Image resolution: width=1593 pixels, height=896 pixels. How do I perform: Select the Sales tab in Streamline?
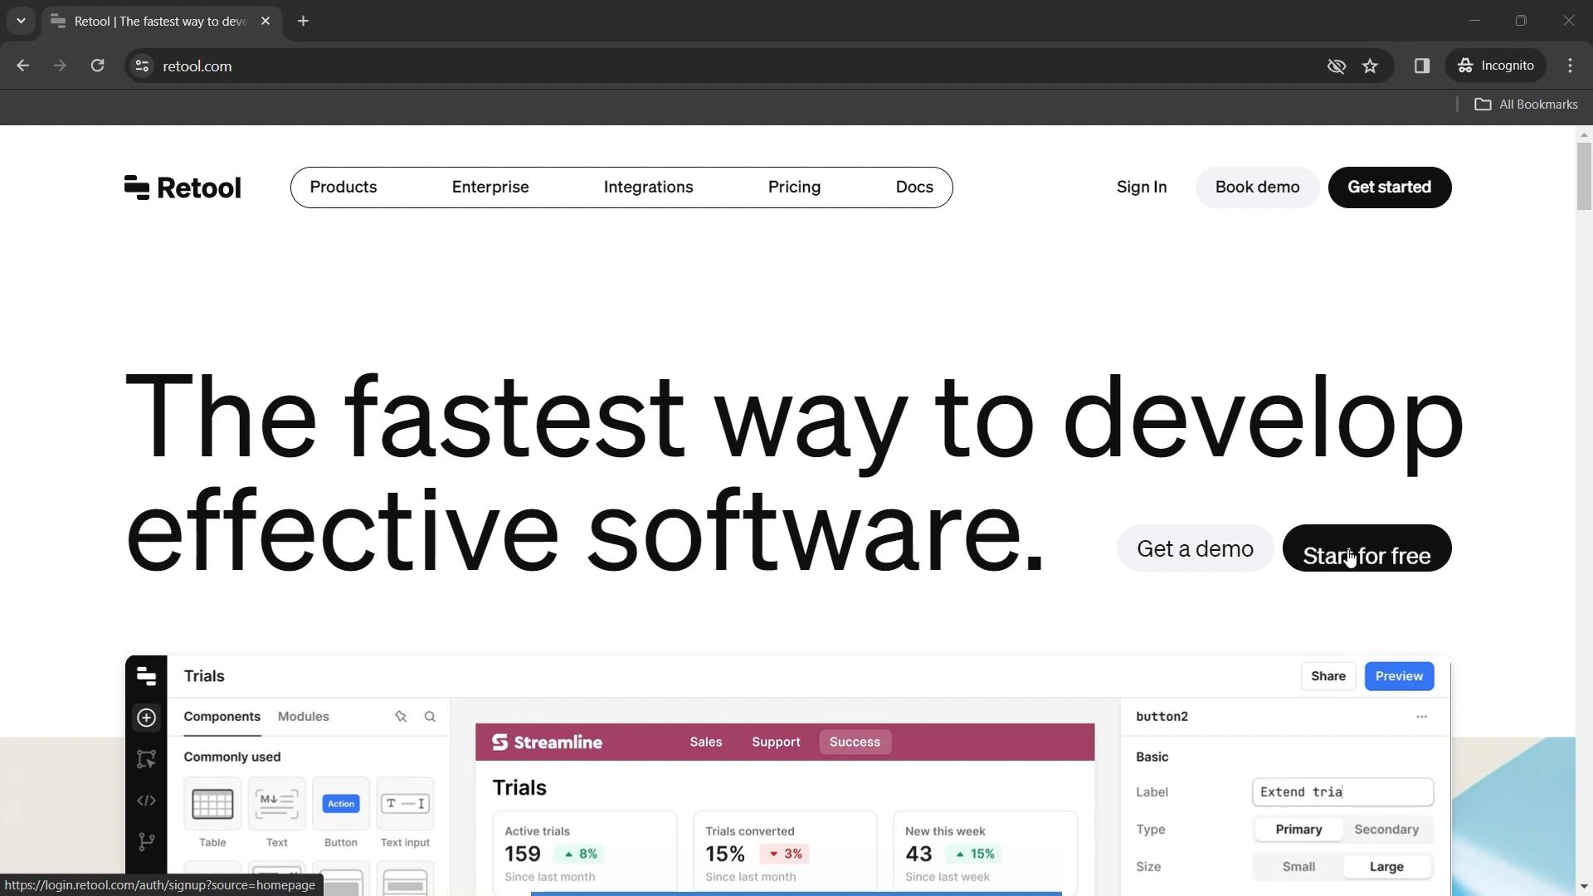[706, 743]
